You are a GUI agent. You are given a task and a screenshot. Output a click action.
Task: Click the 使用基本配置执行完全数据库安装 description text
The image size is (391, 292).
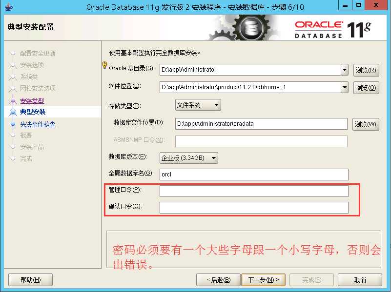(155, 53)
